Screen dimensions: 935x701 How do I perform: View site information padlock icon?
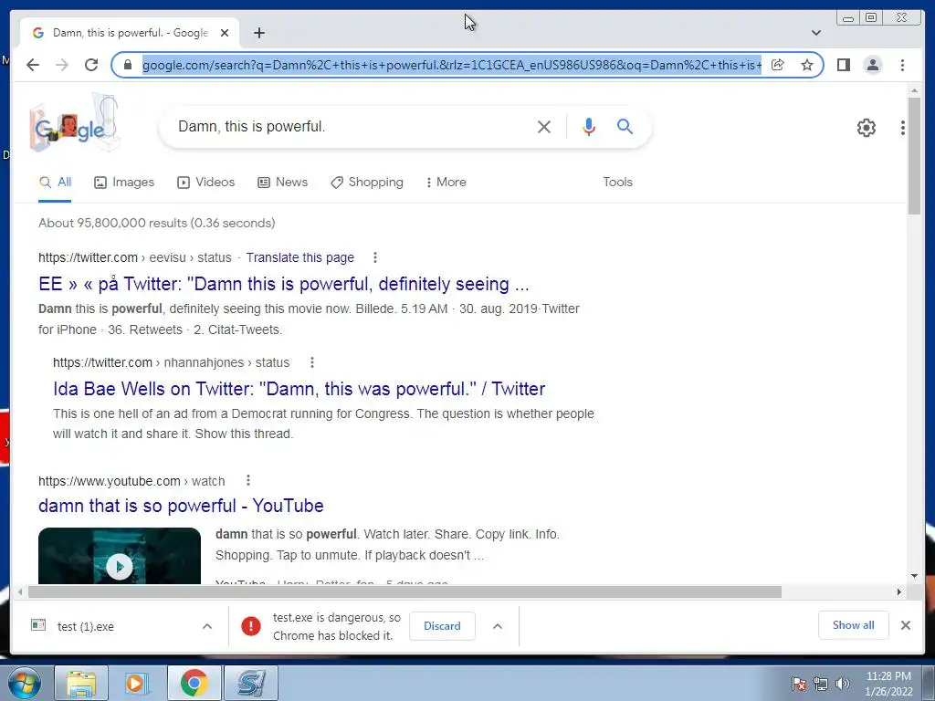click(x=128, y=65)
